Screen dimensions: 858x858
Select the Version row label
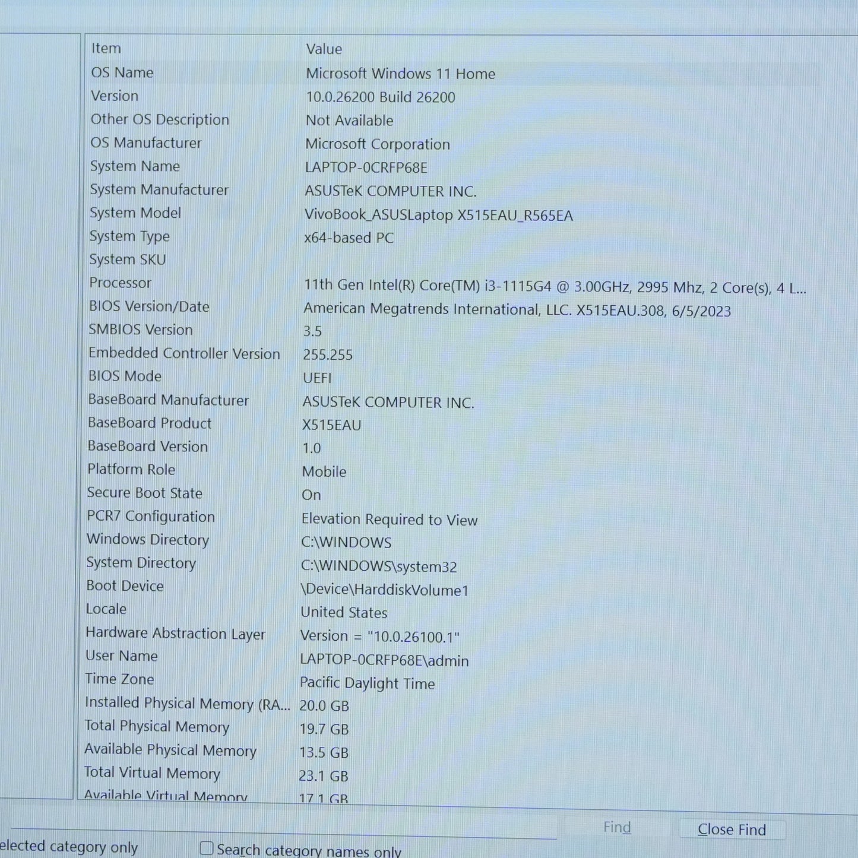(x=115, y=96)
